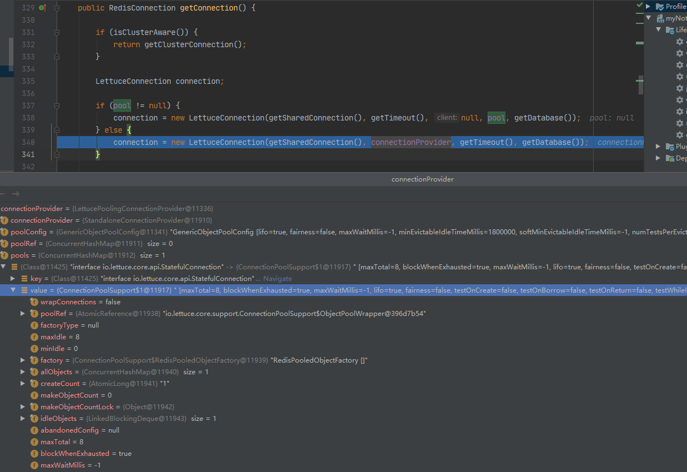Click the field icon of the allObjects row
The height and width of the screenshot is (472, 687).
click(x=34, y=372)
